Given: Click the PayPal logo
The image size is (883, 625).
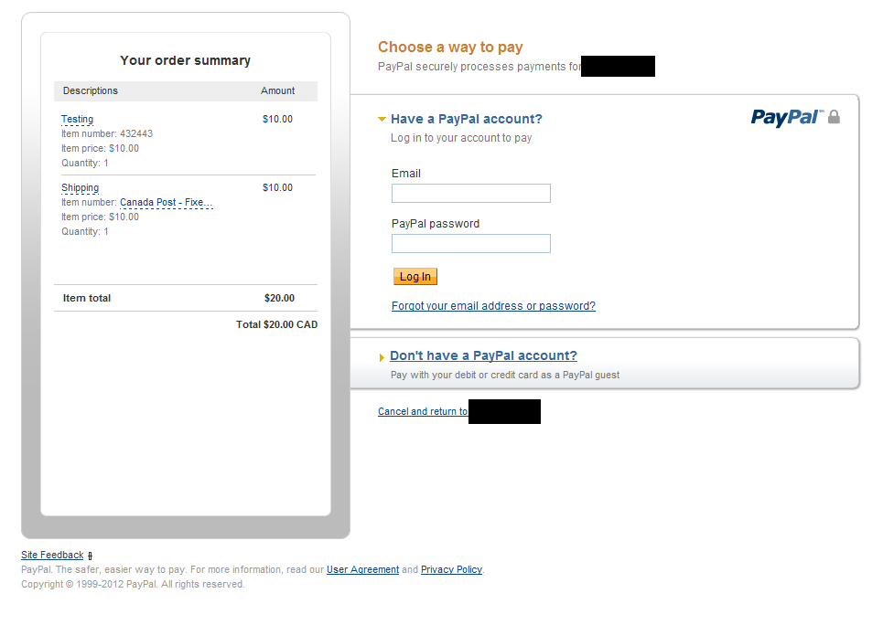Looking at the screenshot, I should tap(786, 118).
